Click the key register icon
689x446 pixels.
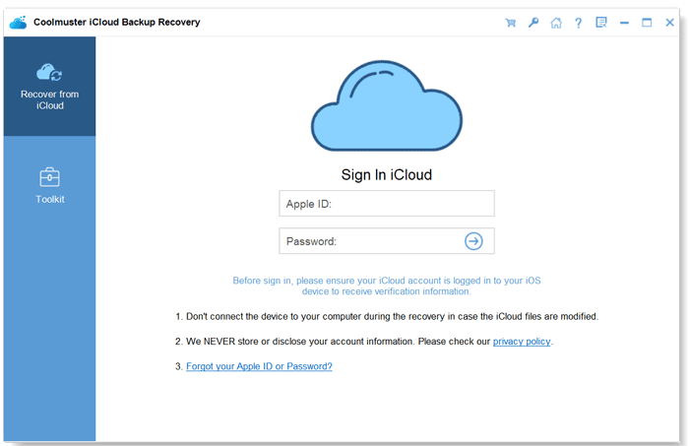pos(533,23)
